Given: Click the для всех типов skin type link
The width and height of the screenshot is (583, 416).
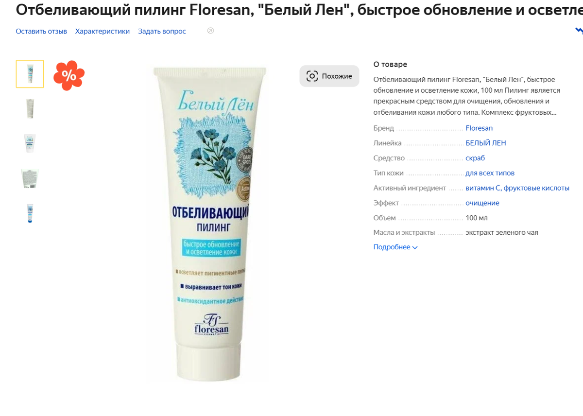Looking at the screenshot, I should (x=490, y=173).
